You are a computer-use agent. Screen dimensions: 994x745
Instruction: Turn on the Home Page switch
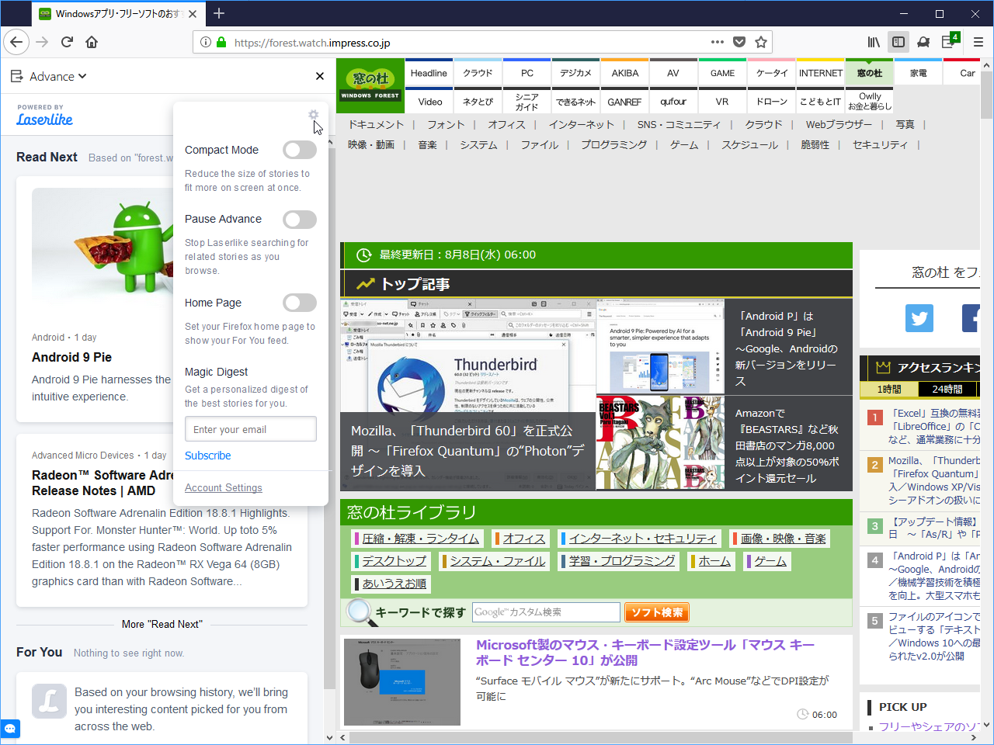pyautogui.click(x=299, y=303)
